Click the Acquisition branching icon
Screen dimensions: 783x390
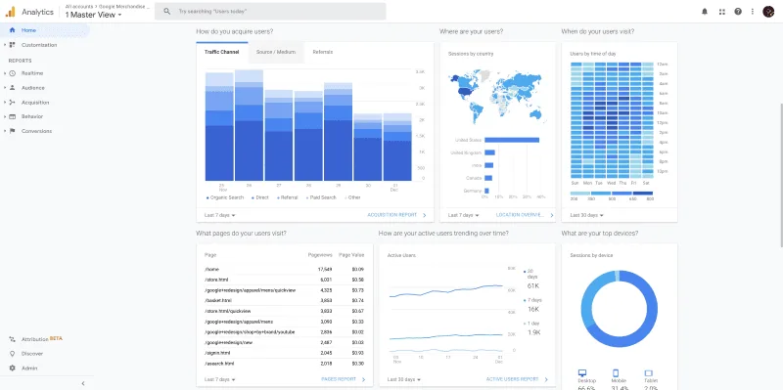(x=13, y=103)
